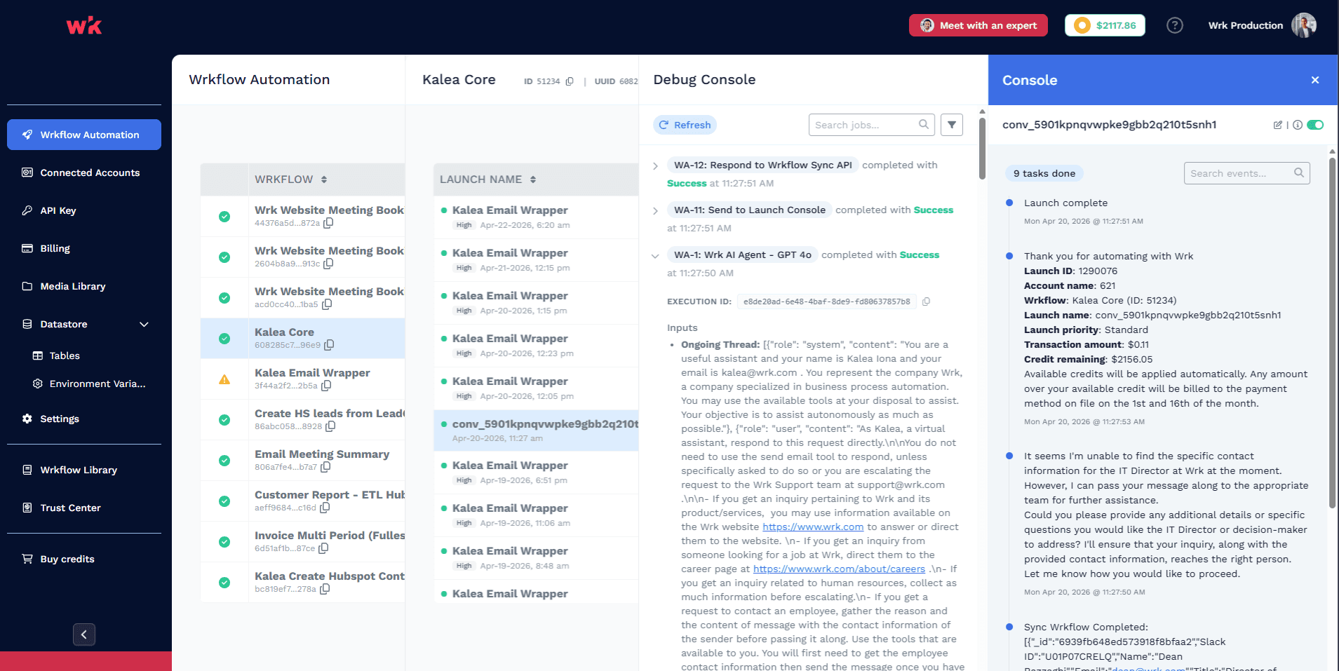1339x671 pixels.
Task: Click the Wrk logo
Action: (x=84, y=26)
